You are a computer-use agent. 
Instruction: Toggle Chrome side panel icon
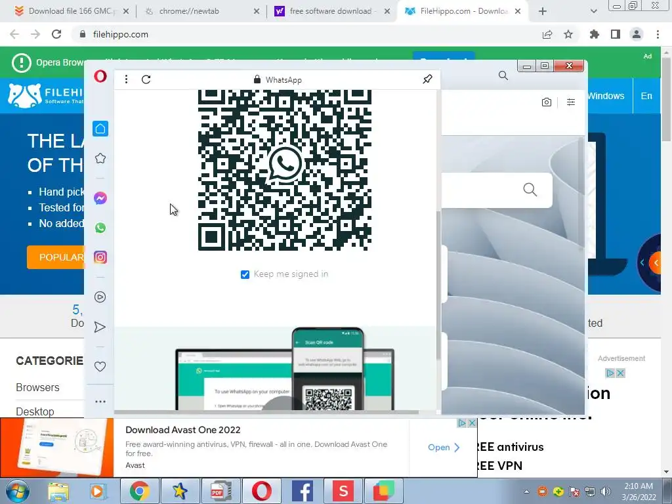pos(616,34)
